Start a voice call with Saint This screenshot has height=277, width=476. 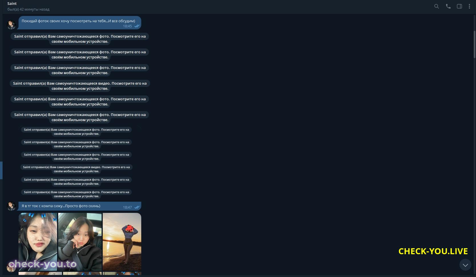tap(448, 6)
